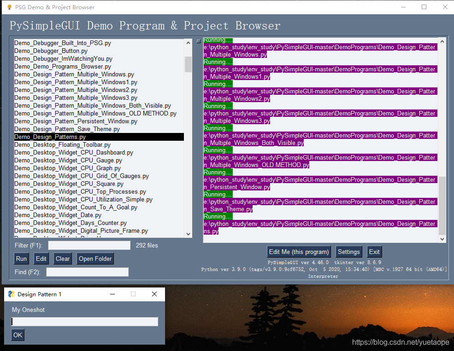Select Demo_Desktop_Widget_Days_Counter.py

(99, 223)
